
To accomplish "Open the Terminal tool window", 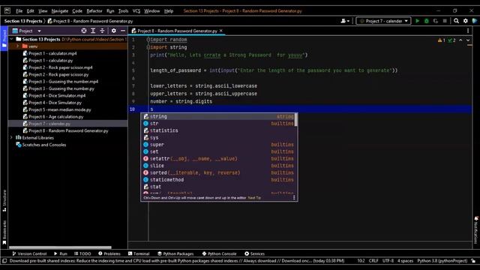I will coord(139,253).
